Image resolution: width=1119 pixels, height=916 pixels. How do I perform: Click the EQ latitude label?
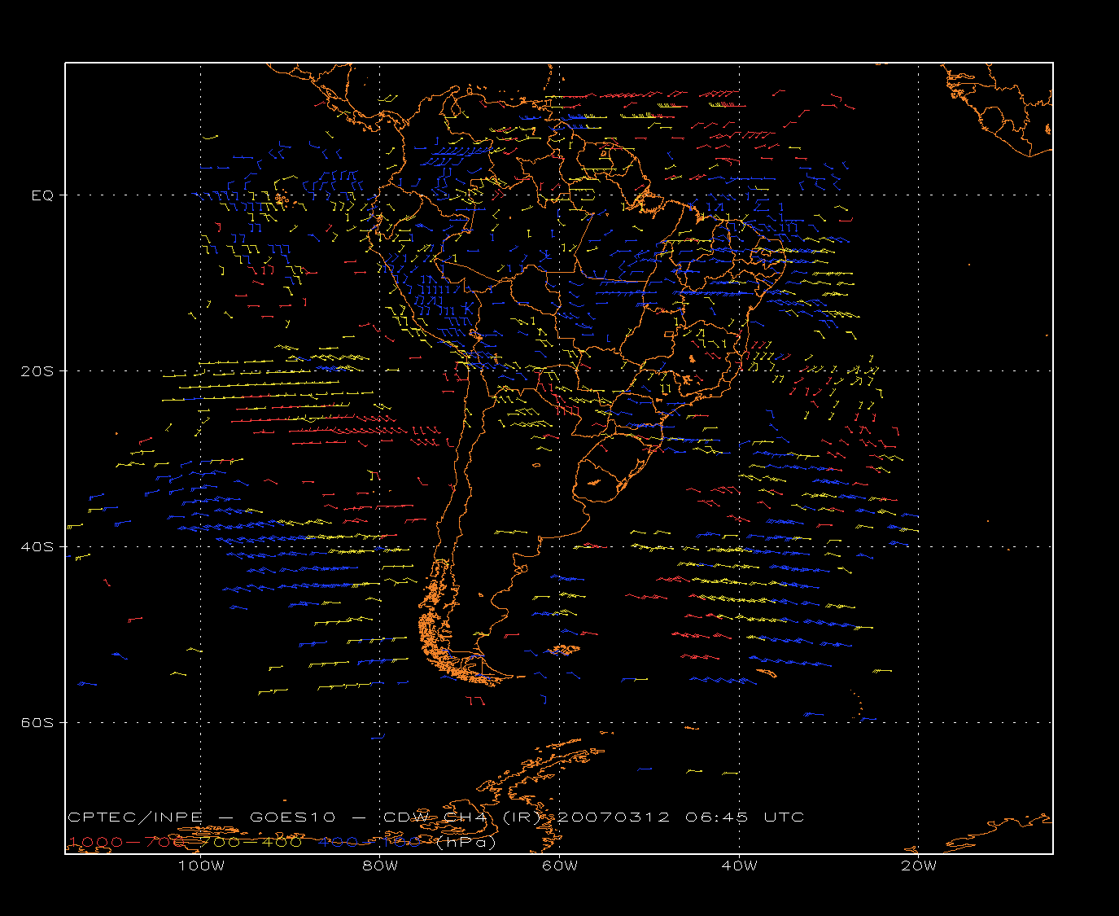click(42, 195)
